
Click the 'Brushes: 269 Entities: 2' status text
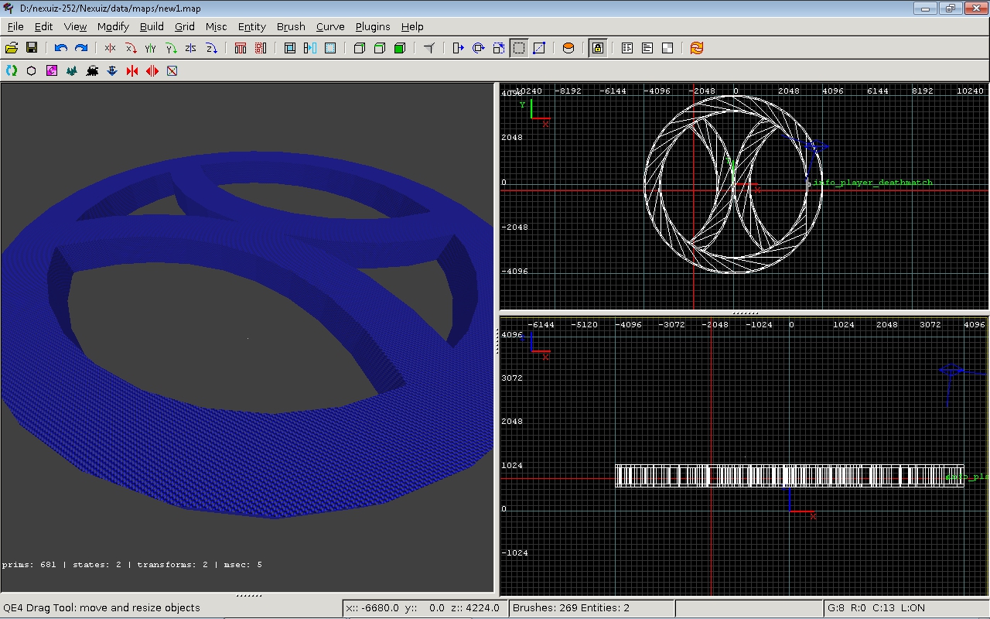[x=572, y=607]
